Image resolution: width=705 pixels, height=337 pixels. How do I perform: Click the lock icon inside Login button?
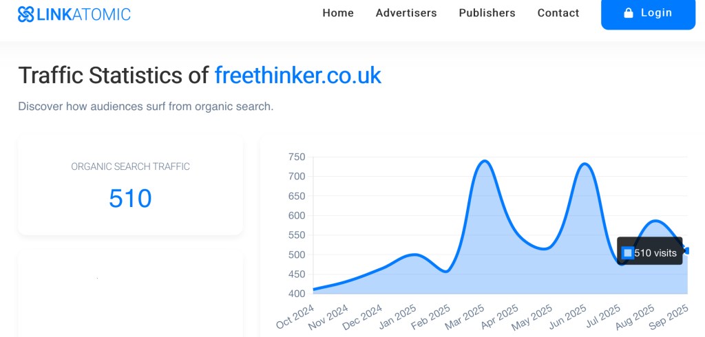point(628,13)
